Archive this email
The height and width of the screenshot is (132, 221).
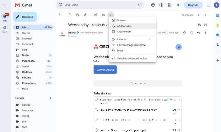point(70,15)
